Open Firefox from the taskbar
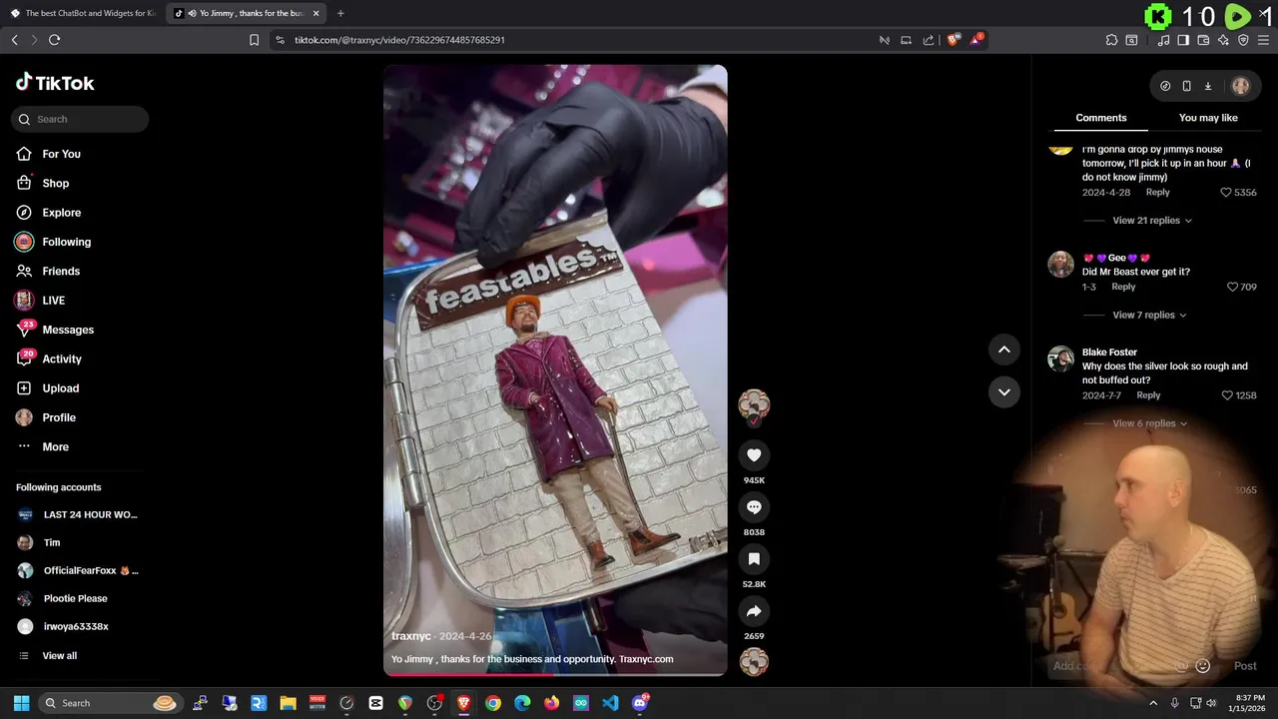The image size is (1278, 719). click(x=551, y=703)
